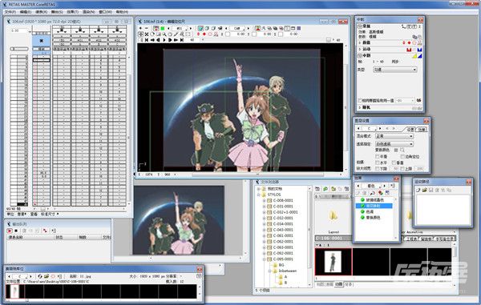Select the BG folder in file tree
Viewport: 481px width, 305px height.
point(281,265)
